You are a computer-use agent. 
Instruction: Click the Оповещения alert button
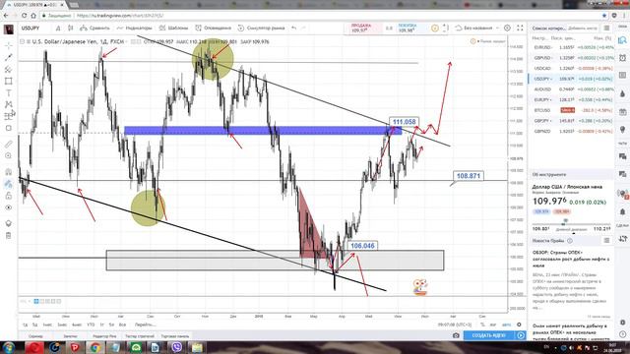point(214,29)
